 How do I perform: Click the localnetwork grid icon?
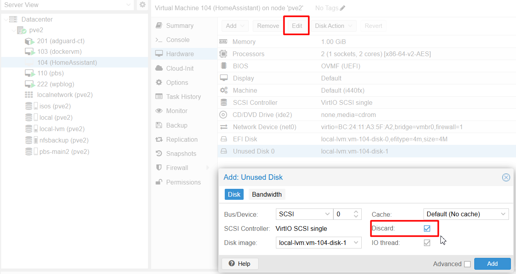click(29, 95)
